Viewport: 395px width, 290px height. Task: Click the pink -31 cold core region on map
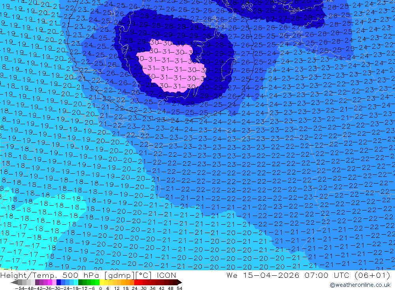171,67
